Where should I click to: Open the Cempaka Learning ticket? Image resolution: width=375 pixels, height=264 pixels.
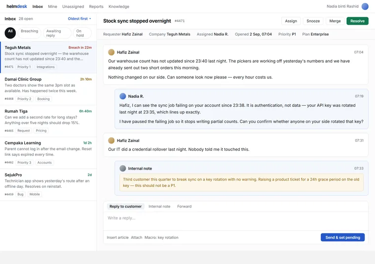(48, 153)
